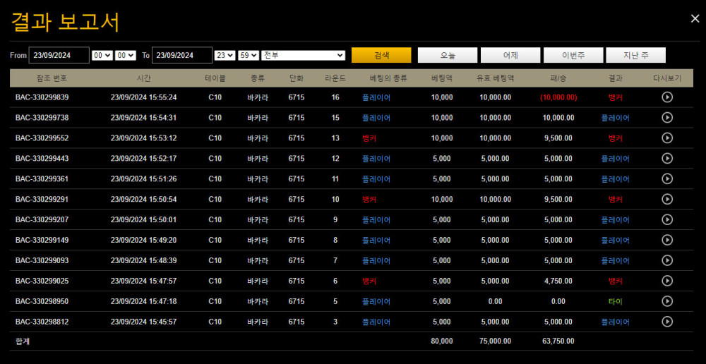Close the 결과 보고서 report window
The image size is (706, 364).
pyautogui.click(x=695, y=19)
